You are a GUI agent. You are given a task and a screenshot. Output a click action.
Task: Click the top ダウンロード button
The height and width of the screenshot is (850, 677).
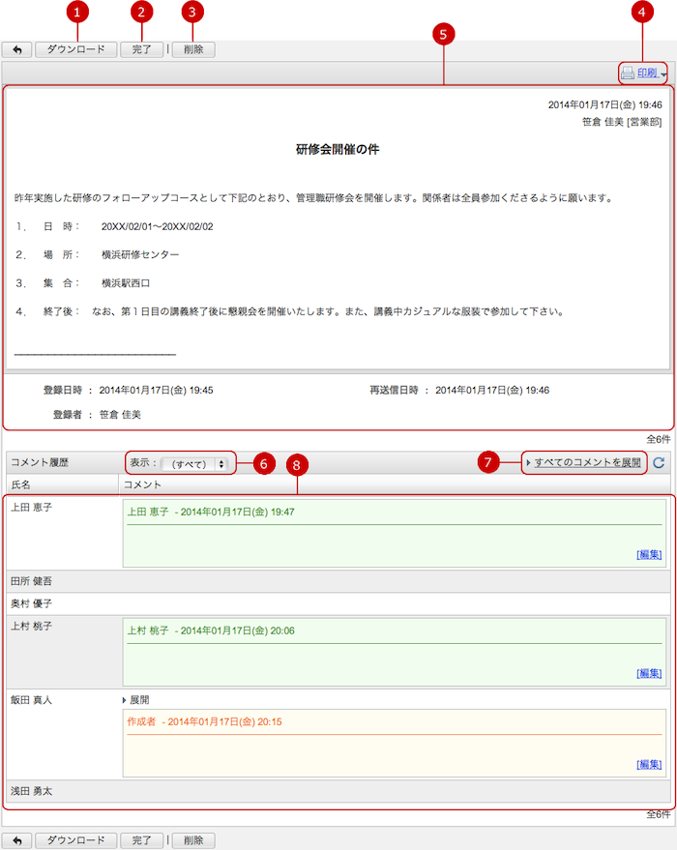pos(76,48)
